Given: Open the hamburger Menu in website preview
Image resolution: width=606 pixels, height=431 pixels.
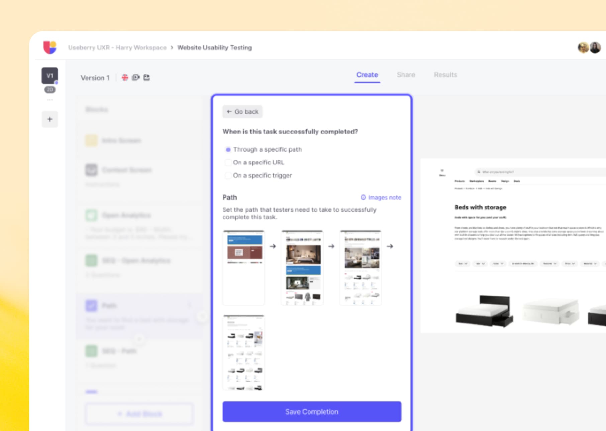Looking at the screenshot, I should coord(442,172).
